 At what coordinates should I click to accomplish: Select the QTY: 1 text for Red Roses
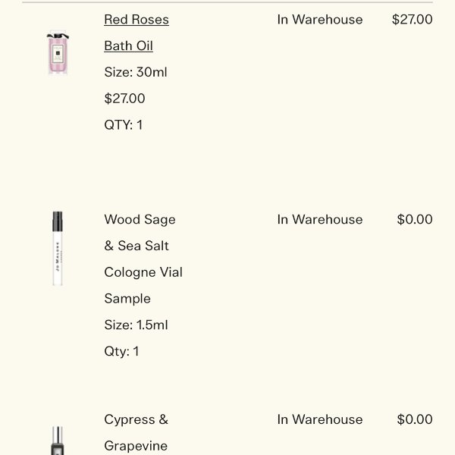(124, 125)
